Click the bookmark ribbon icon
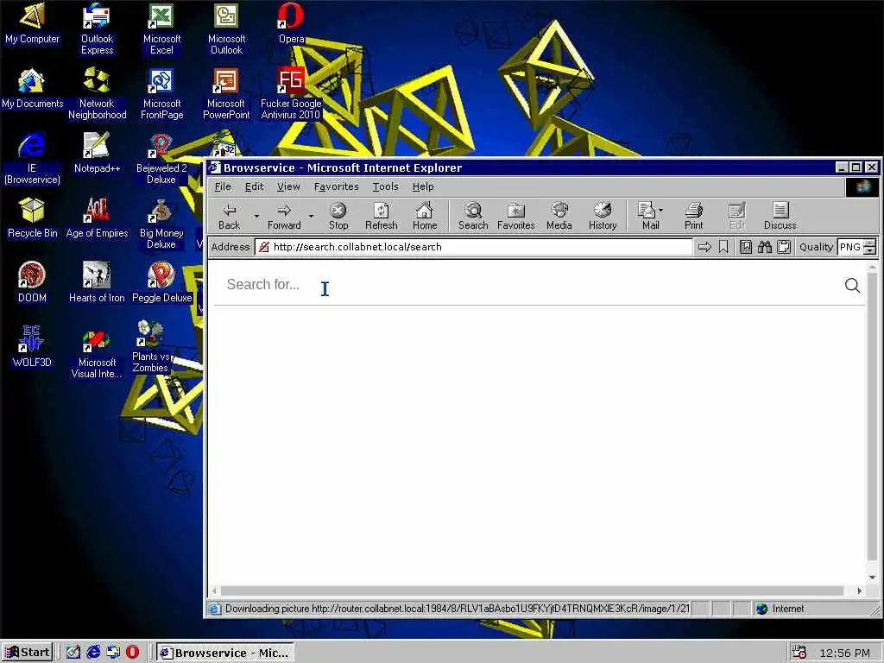 click(724, 247)
